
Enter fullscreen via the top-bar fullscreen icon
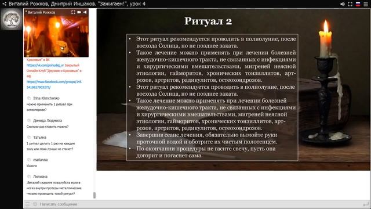point(350,4)
